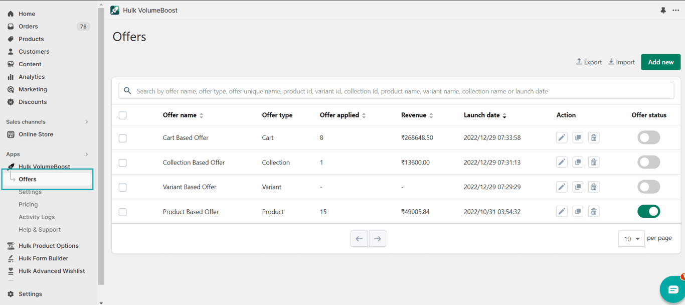Check the Variant Based Offer checkbox

point(122,187)
